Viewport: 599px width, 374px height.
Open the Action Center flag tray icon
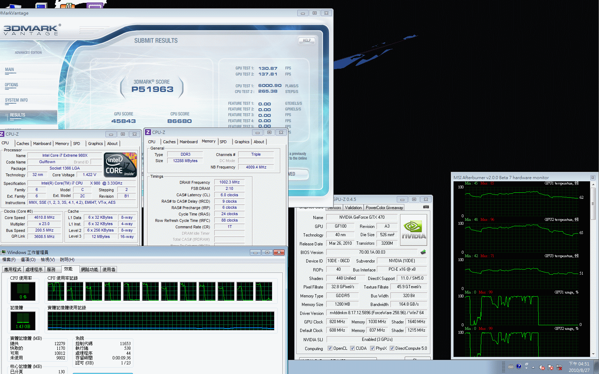click(x=551, y=367)
